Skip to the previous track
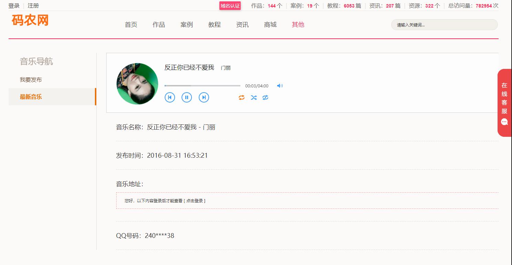512x265 pixels. (170, 97)
